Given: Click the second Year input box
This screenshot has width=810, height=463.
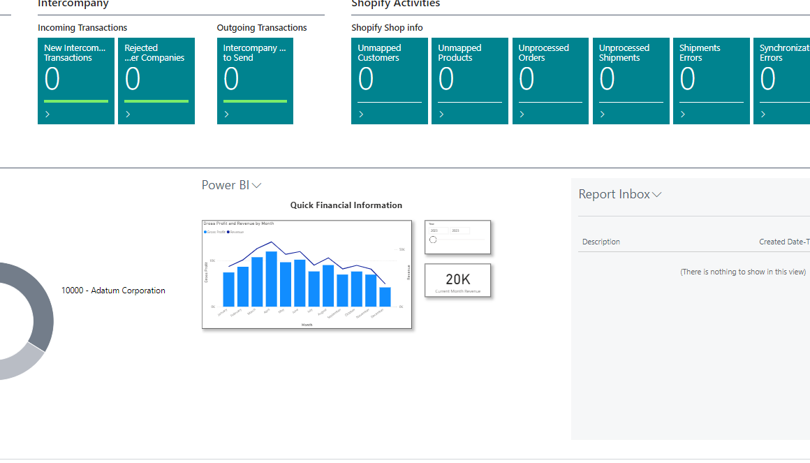Looking at the screenshot, I should pos(459,230).
